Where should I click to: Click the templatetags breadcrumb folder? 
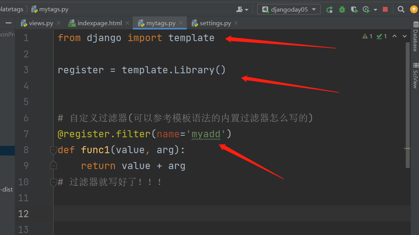12,9
